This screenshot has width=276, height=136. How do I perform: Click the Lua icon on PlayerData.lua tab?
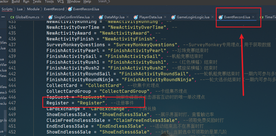(x=136, y=17)
